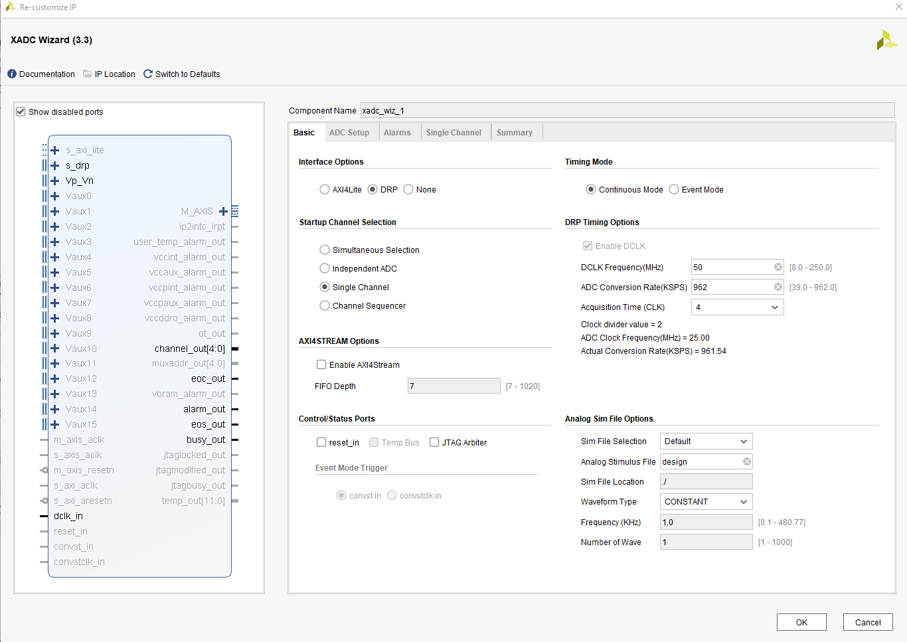This screenshot has width=907, height=642.
Task: Click the busy_out port label
Action: 206,440
